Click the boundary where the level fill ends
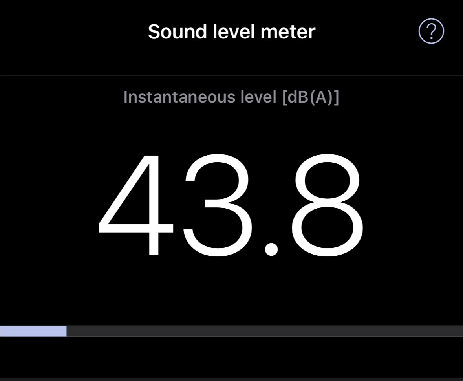This screenshot has width=463, height=381. pos(66,331)
